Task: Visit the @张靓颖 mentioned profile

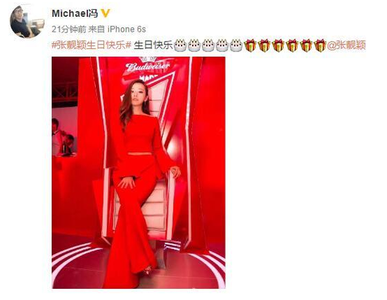Action: coord(346,46)
